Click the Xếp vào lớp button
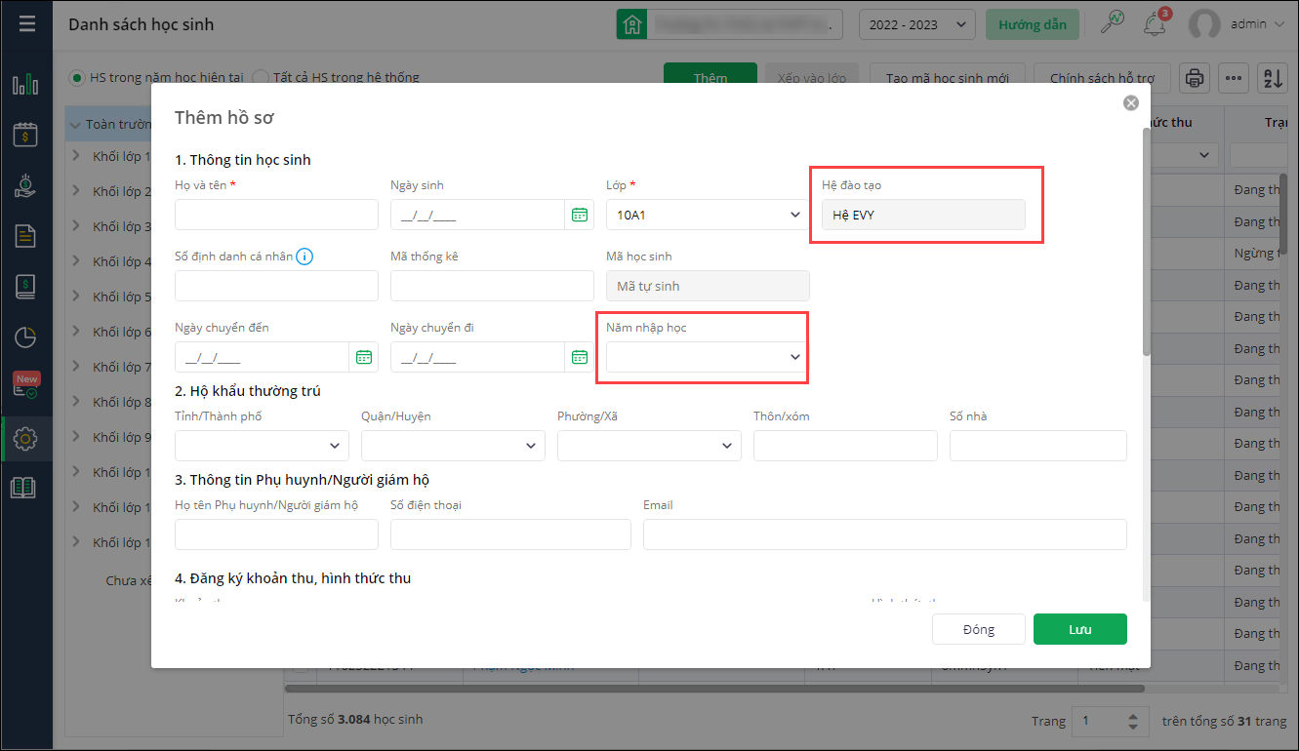Image resolution: width=1299 pixels, height=751 pixels. pyautogui.click(x=812, y=78)
